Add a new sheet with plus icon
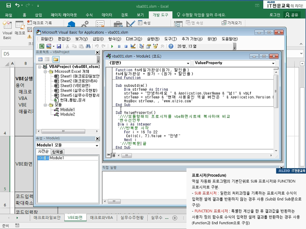Image resolution: width=306 pixels, height=229 pixels. pos(175,218)
